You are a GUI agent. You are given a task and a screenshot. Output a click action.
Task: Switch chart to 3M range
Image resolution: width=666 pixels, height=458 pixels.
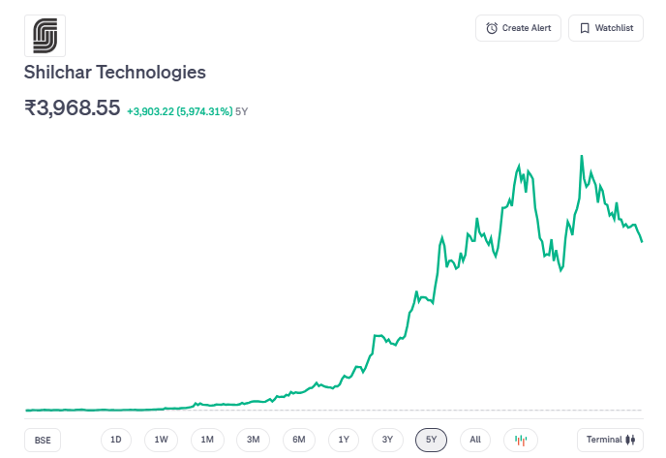tap(253, 440)
